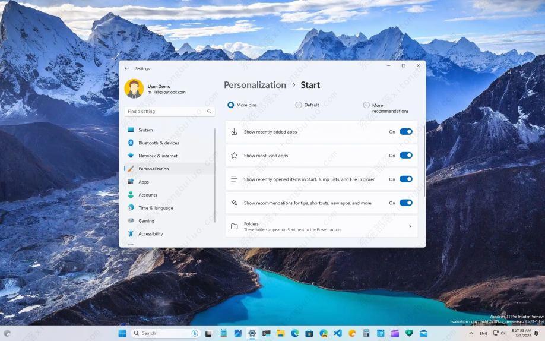
Task: Open the Windows Start button in taskbar
Action: 122,333
